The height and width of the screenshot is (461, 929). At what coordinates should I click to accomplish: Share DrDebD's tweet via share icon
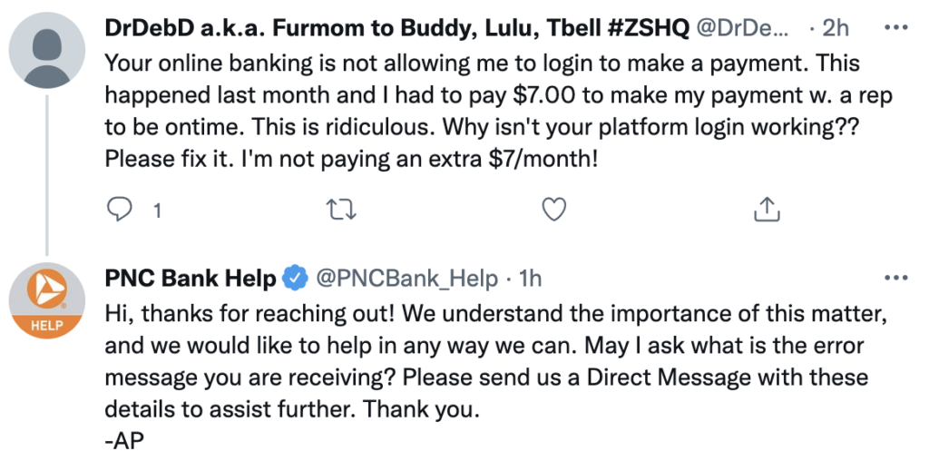pos(766,210)
